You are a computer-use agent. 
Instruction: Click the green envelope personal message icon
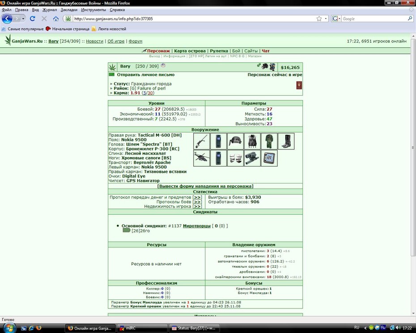[x=112, y=75]
